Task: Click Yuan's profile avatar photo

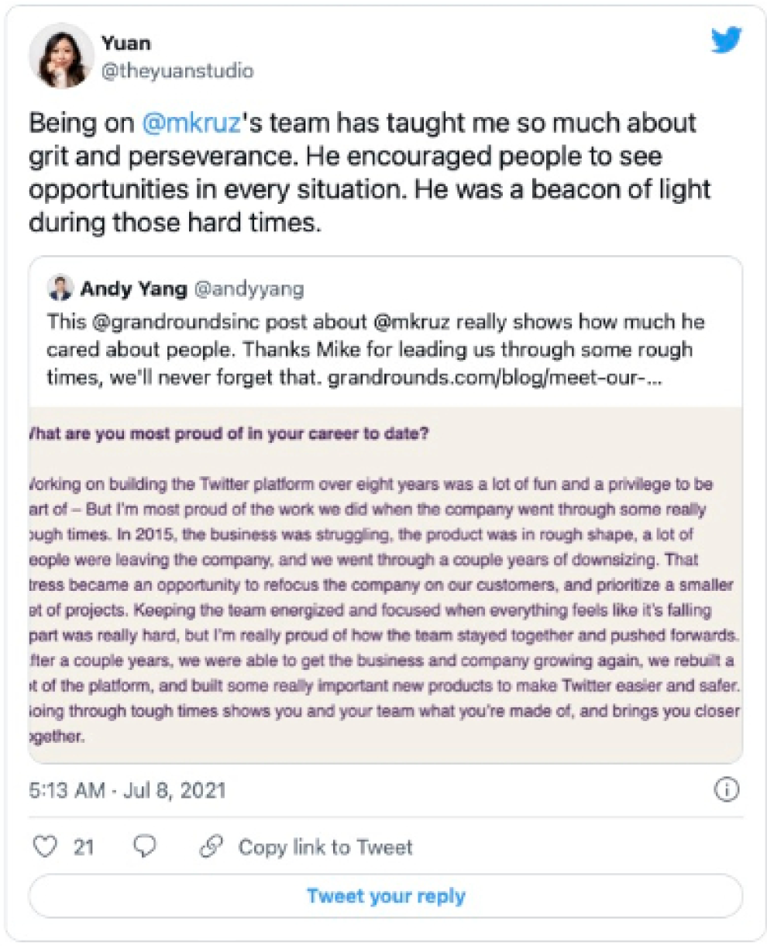Action: point(61,56)
